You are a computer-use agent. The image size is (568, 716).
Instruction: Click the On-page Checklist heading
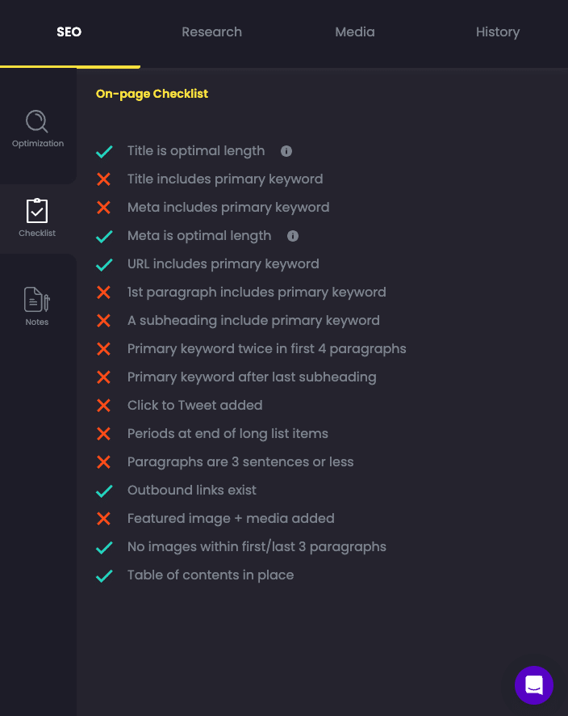pyautogui.click(x=152, y=94)
